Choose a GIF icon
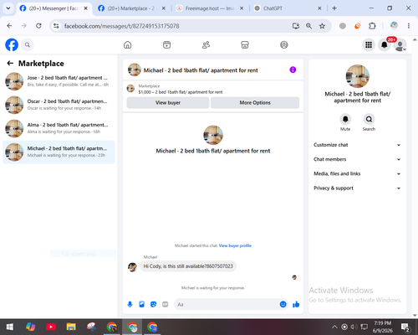The height and width of the screenshot is (335, 418). 166,304
